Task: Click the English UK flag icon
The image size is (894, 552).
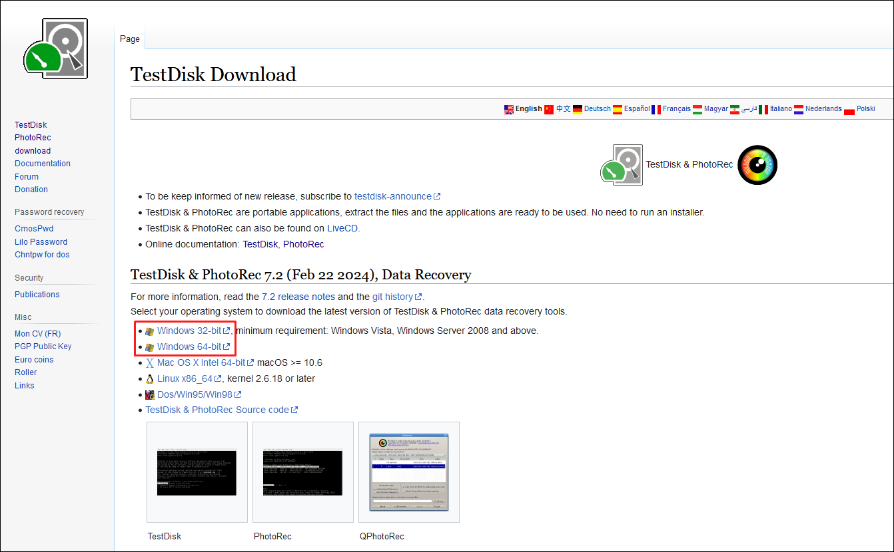Action: [x=509, y=109]
